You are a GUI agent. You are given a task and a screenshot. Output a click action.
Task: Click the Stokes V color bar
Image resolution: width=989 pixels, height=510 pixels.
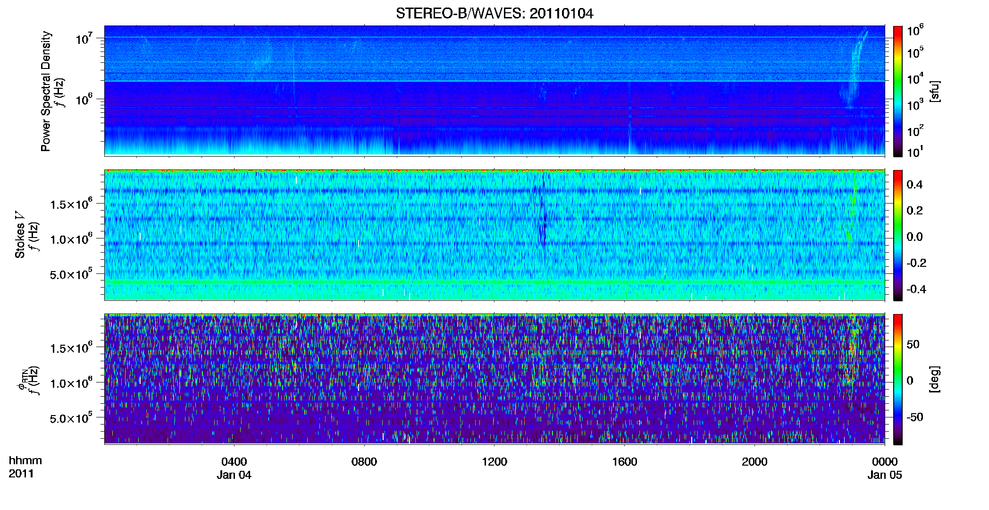897,235
